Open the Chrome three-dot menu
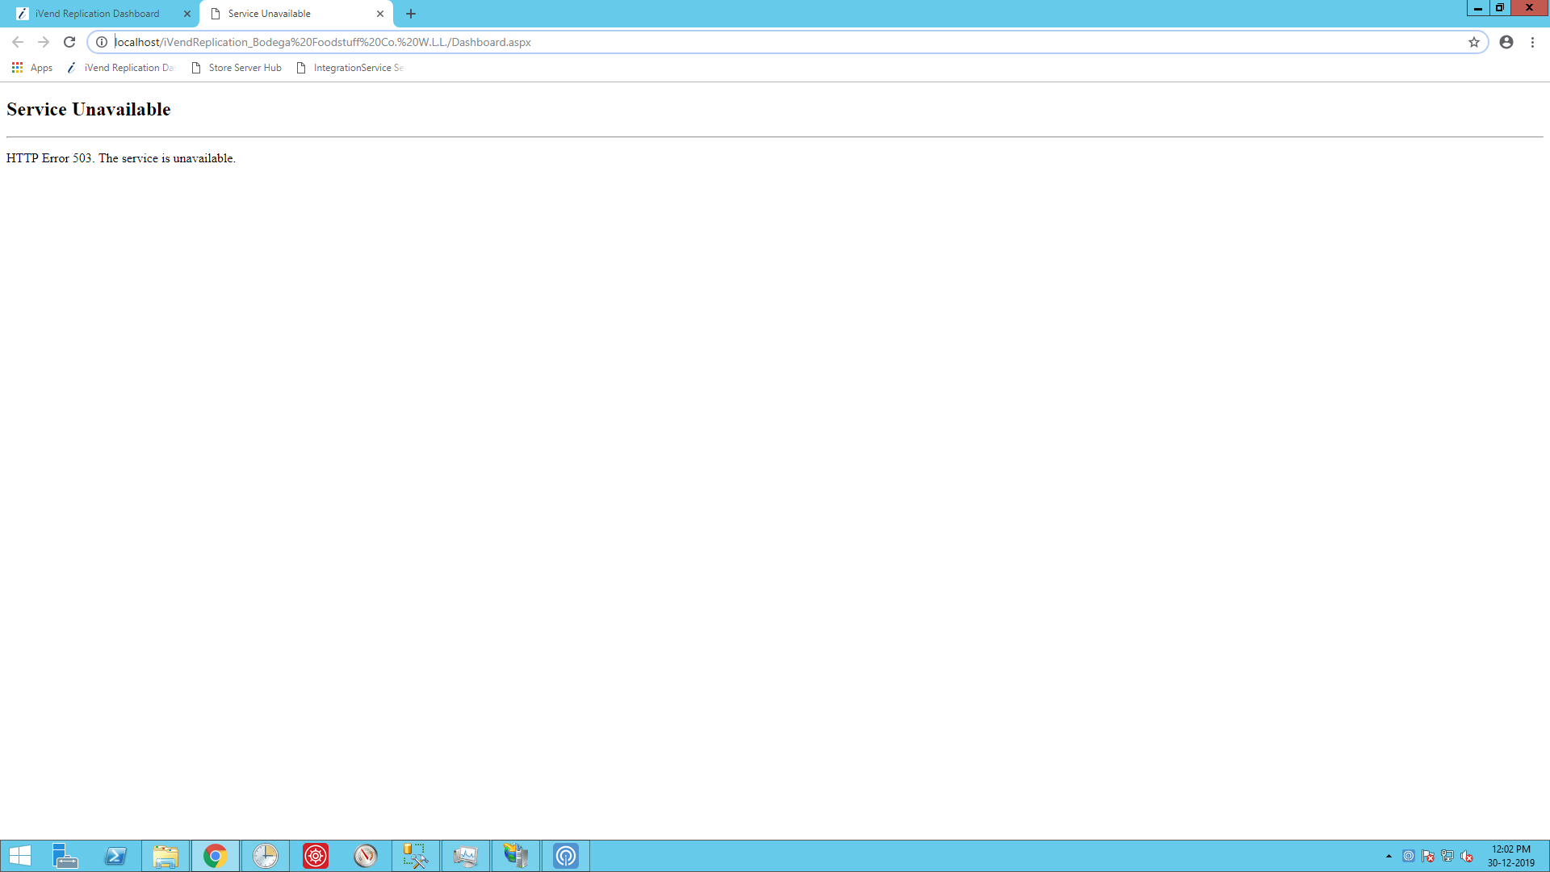 pyautogui.click(x=1532, y=42)
